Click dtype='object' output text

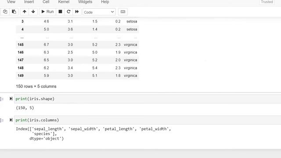point(47,139)
